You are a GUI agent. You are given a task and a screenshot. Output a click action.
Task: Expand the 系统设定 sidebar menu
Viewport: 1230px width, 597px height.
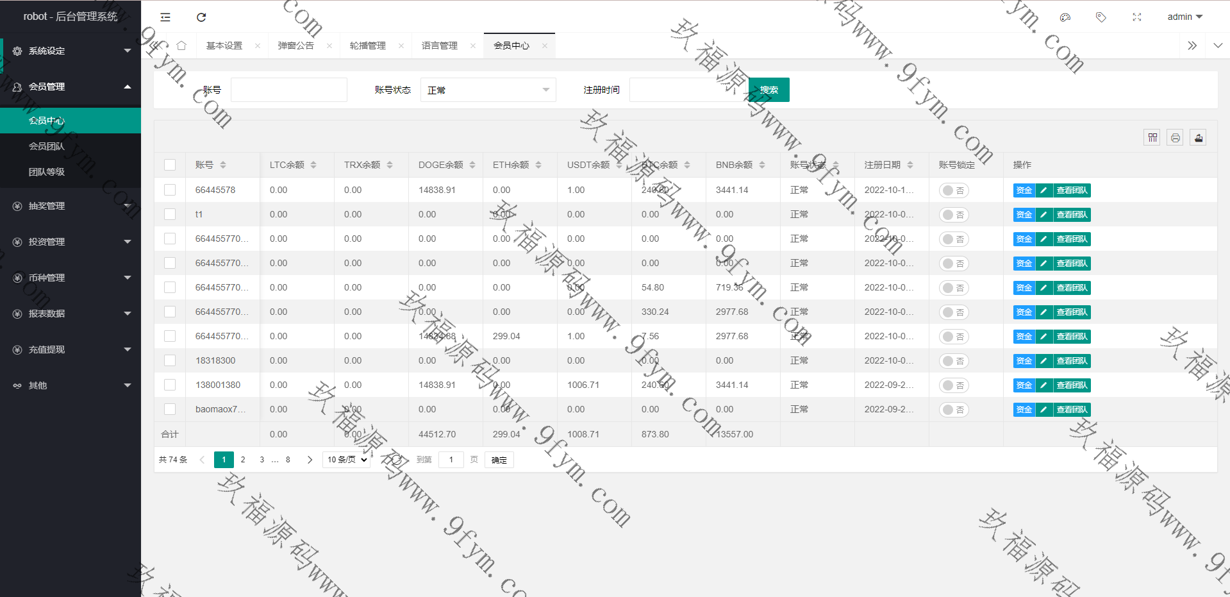click(x=71, y=51)
